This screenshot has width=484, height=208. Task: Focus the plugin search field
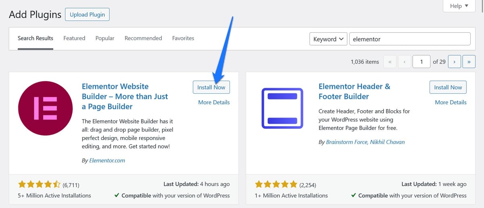(x=409, y=39)
